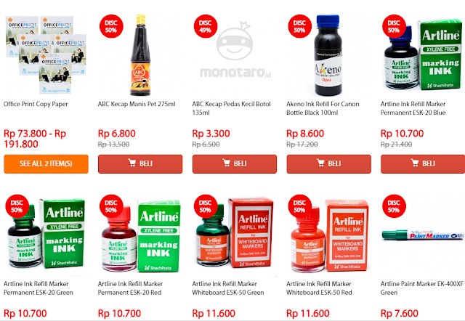Select the ABC Kecap Manis bottle image

140,55
